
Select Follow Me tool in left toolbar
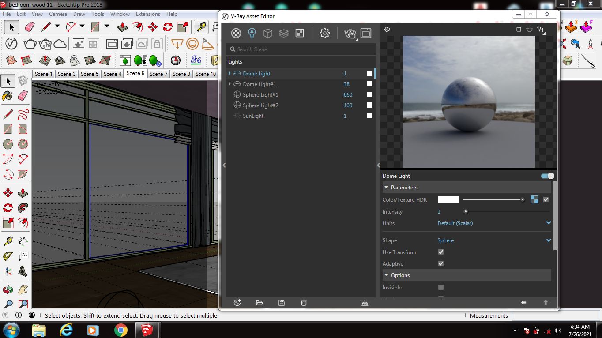pos(23,208)
